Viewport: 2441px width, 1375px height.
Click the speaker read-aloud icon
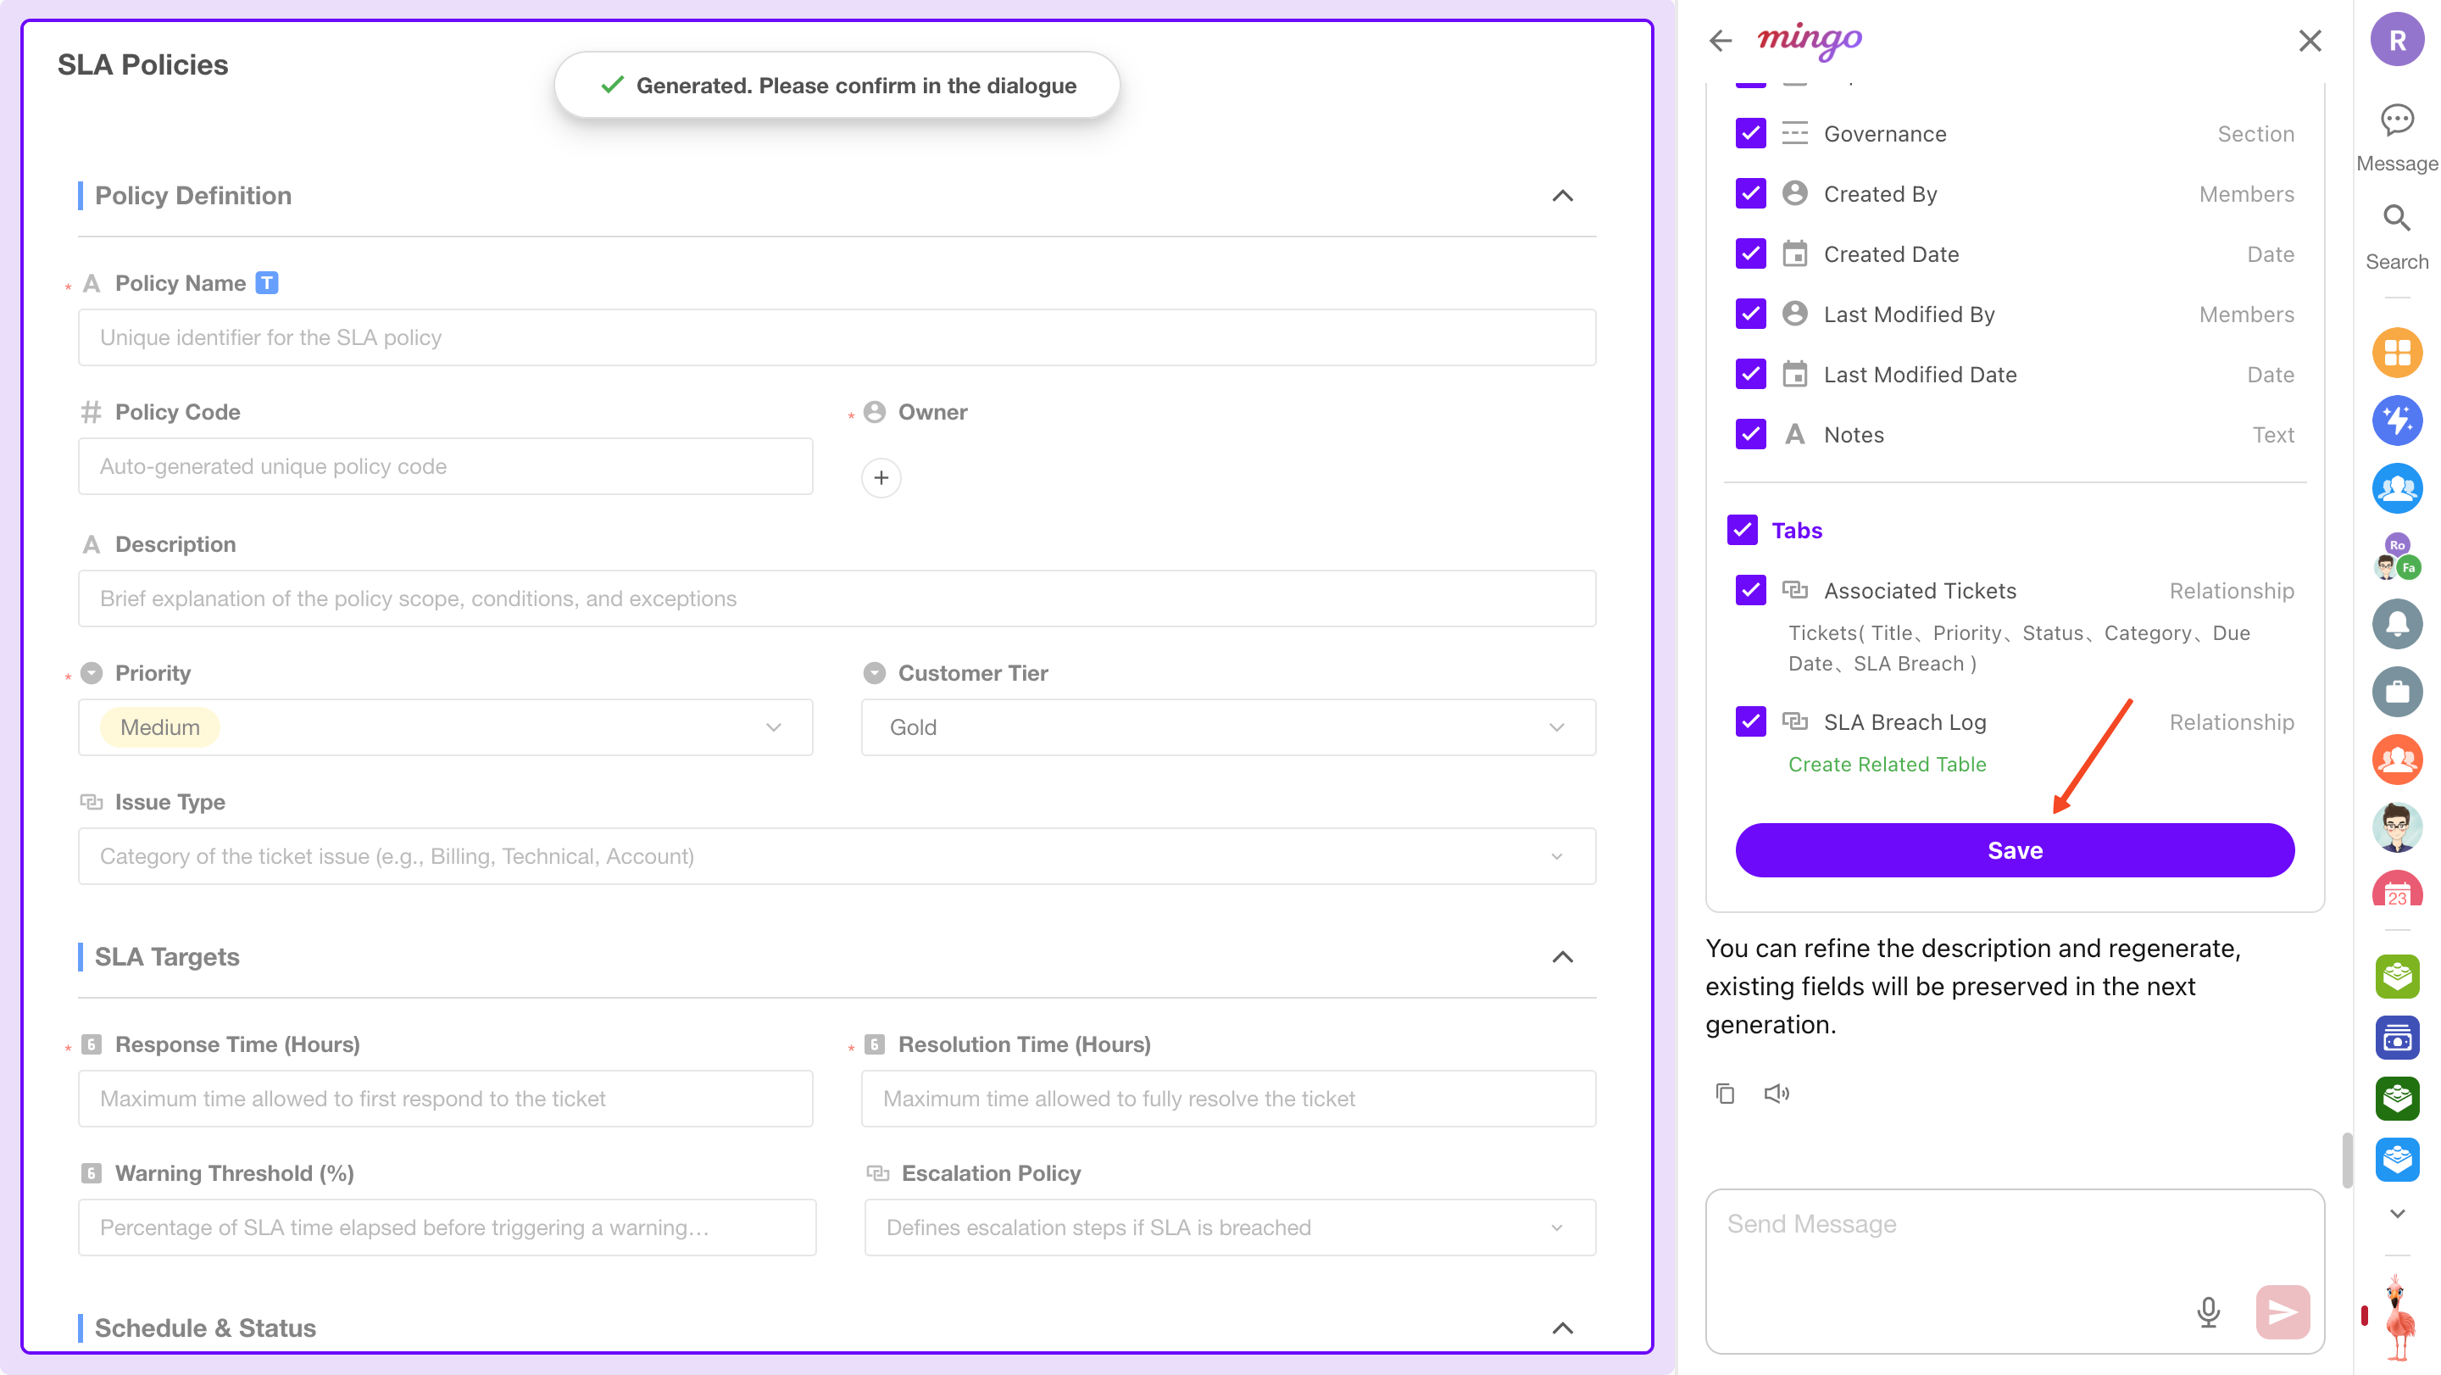(1777, 1094)
